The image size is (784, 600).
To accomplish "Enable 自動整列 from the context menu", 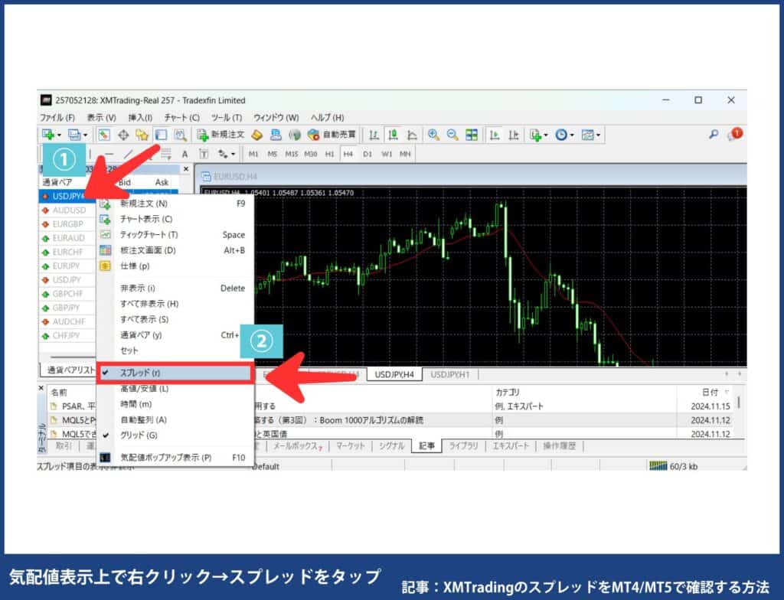I will [142, 421].
